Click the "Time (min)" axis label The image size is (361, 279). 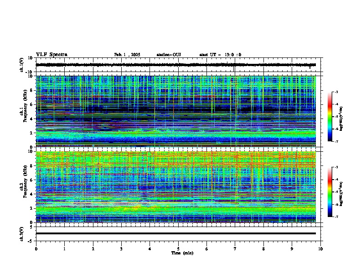coord(182,253)
